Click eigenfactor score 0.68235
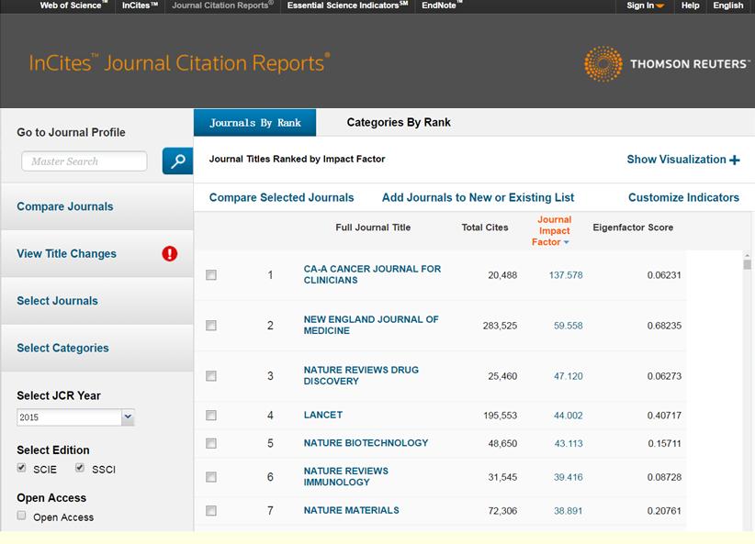755x544 pixels. click(x=664, y=326)
